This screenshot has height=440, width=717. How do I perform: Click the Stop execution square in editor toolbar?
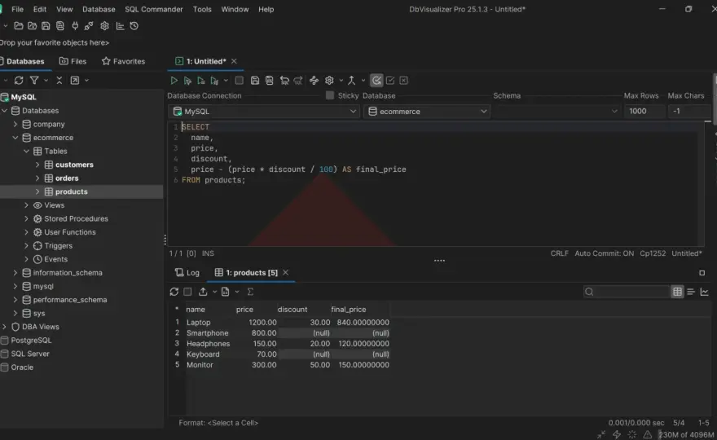(x=240, y=81)
